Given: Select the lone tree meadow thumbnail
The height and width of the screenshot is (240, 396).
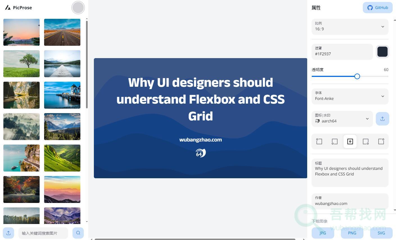Looking at the screenshot, I should pos(21,64).
